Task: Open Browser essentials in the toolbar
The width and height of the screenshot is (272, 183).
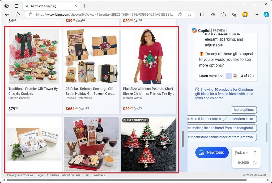Action: click(234, 15)
